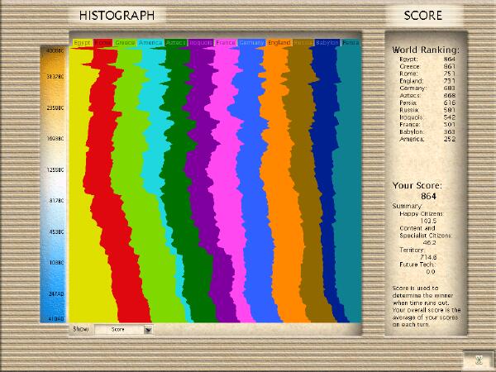Click the England label on the histograph
This screenshot has width=496, height=372.
(277, 42)
